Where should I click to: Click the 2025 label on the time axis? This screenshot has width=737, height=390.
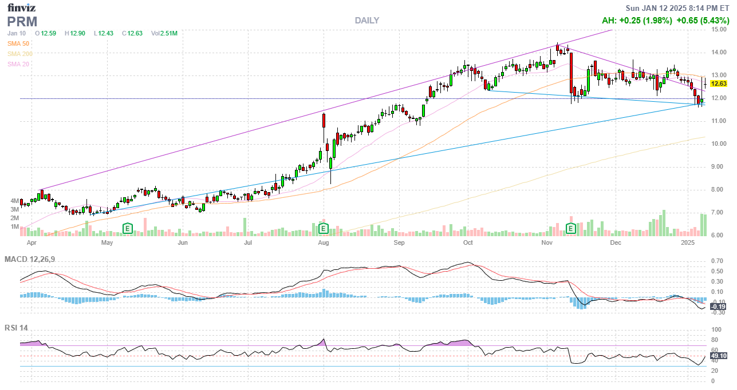point(688,243)
